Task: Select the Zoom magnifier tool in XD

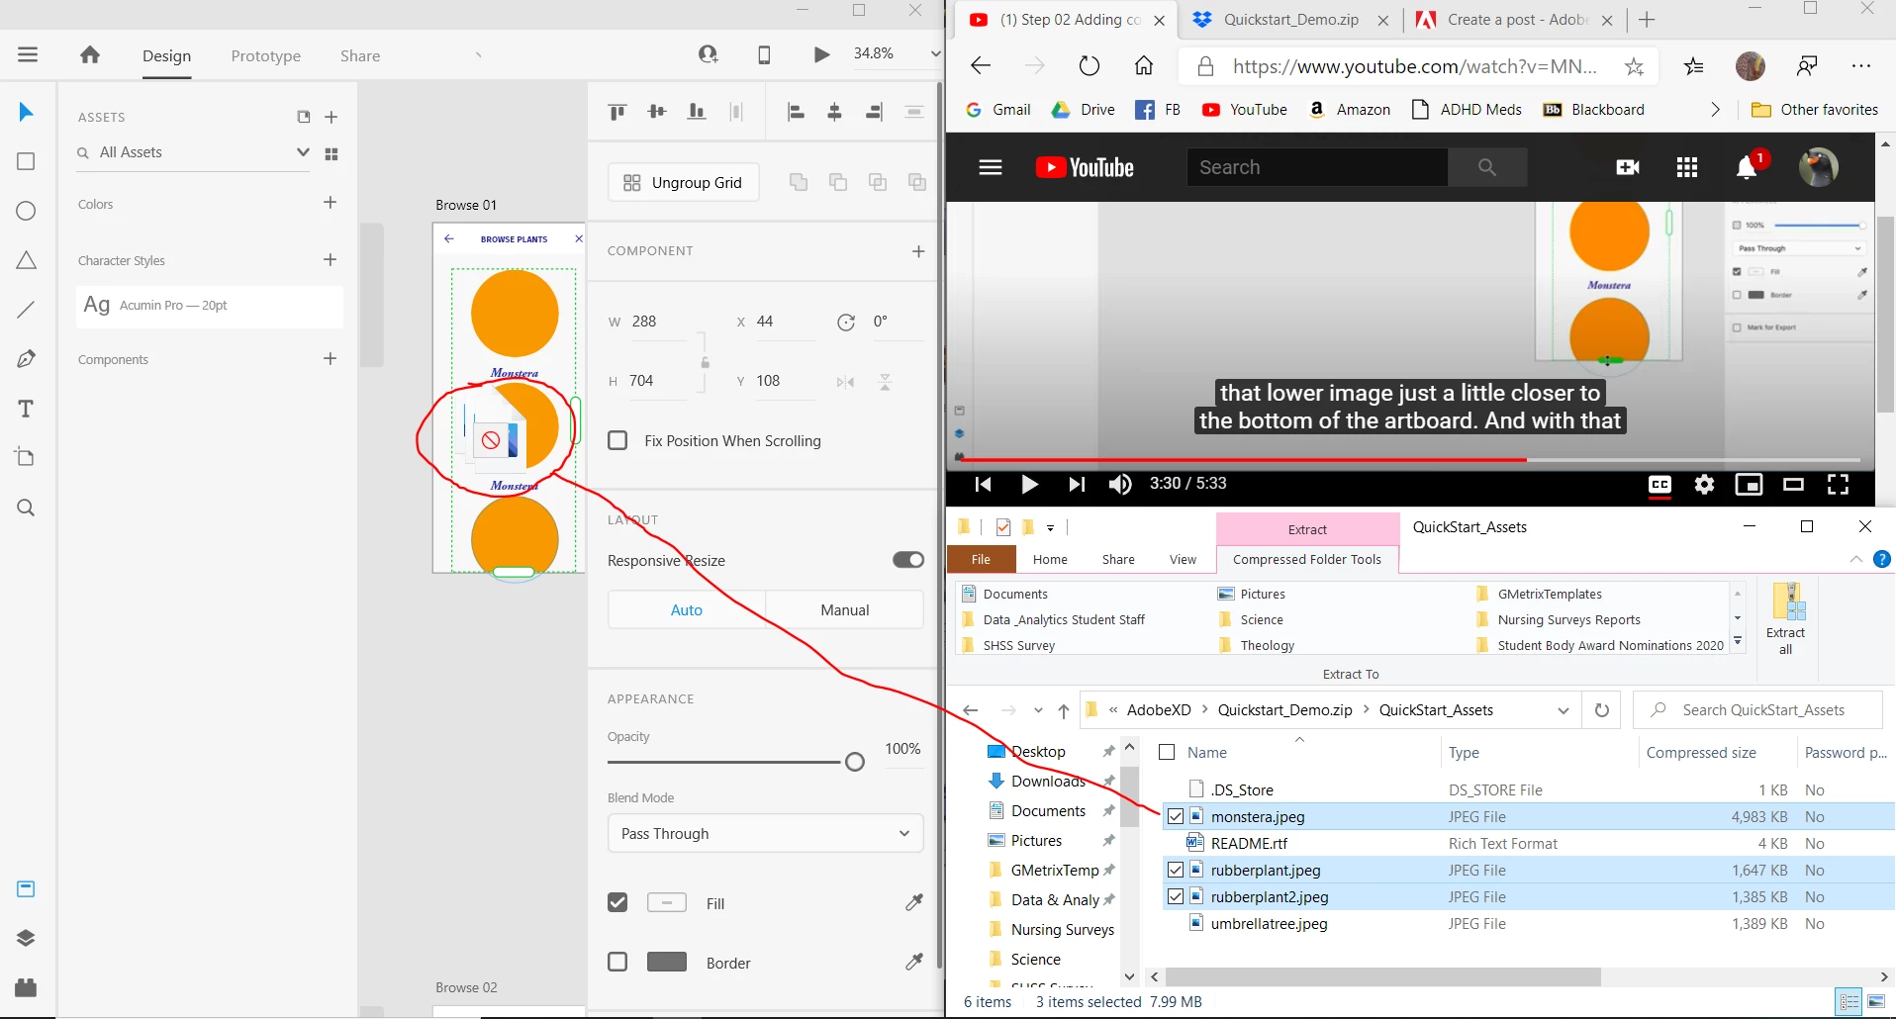Action: point(27,508)
